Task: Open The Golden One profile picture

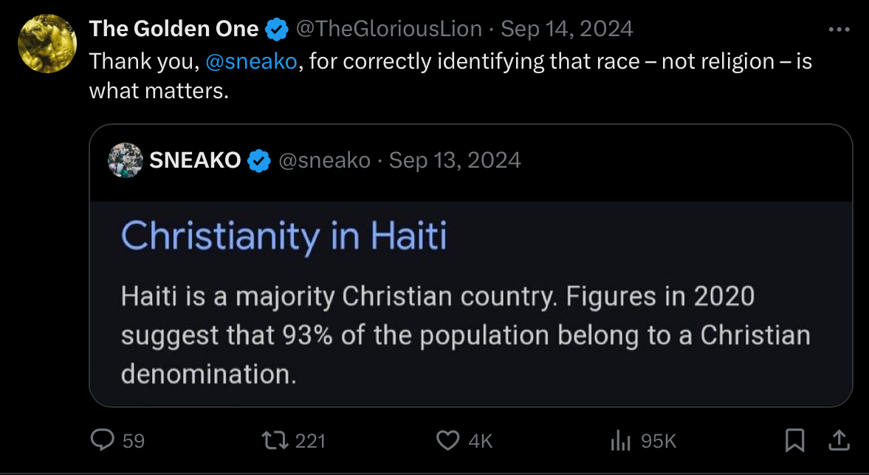Action: click(48, 44)
